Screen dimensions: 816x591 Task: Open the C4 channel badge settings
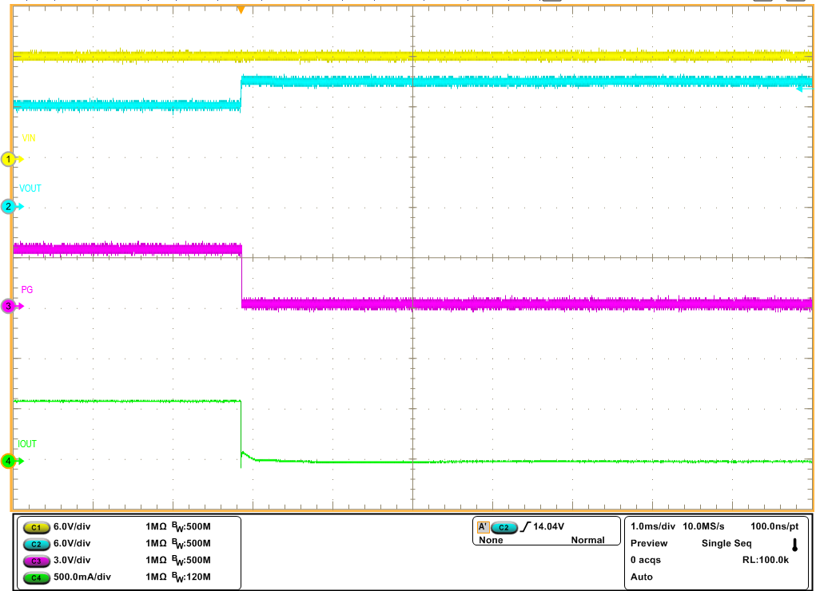(35, 576)
